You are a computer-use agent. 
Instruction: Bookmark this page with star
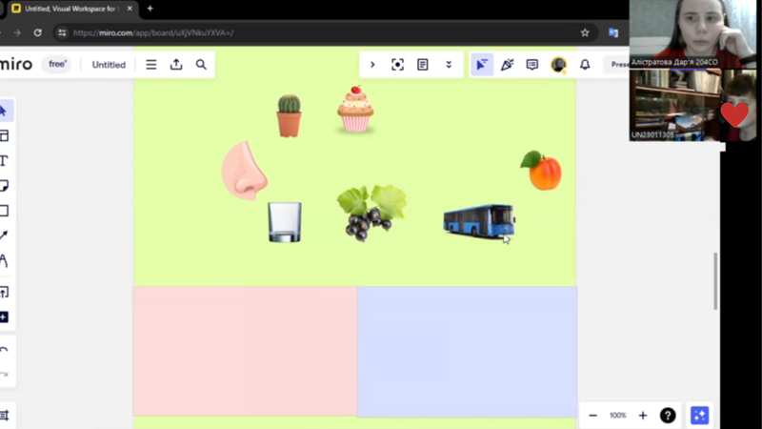click(x=585, y=32)
